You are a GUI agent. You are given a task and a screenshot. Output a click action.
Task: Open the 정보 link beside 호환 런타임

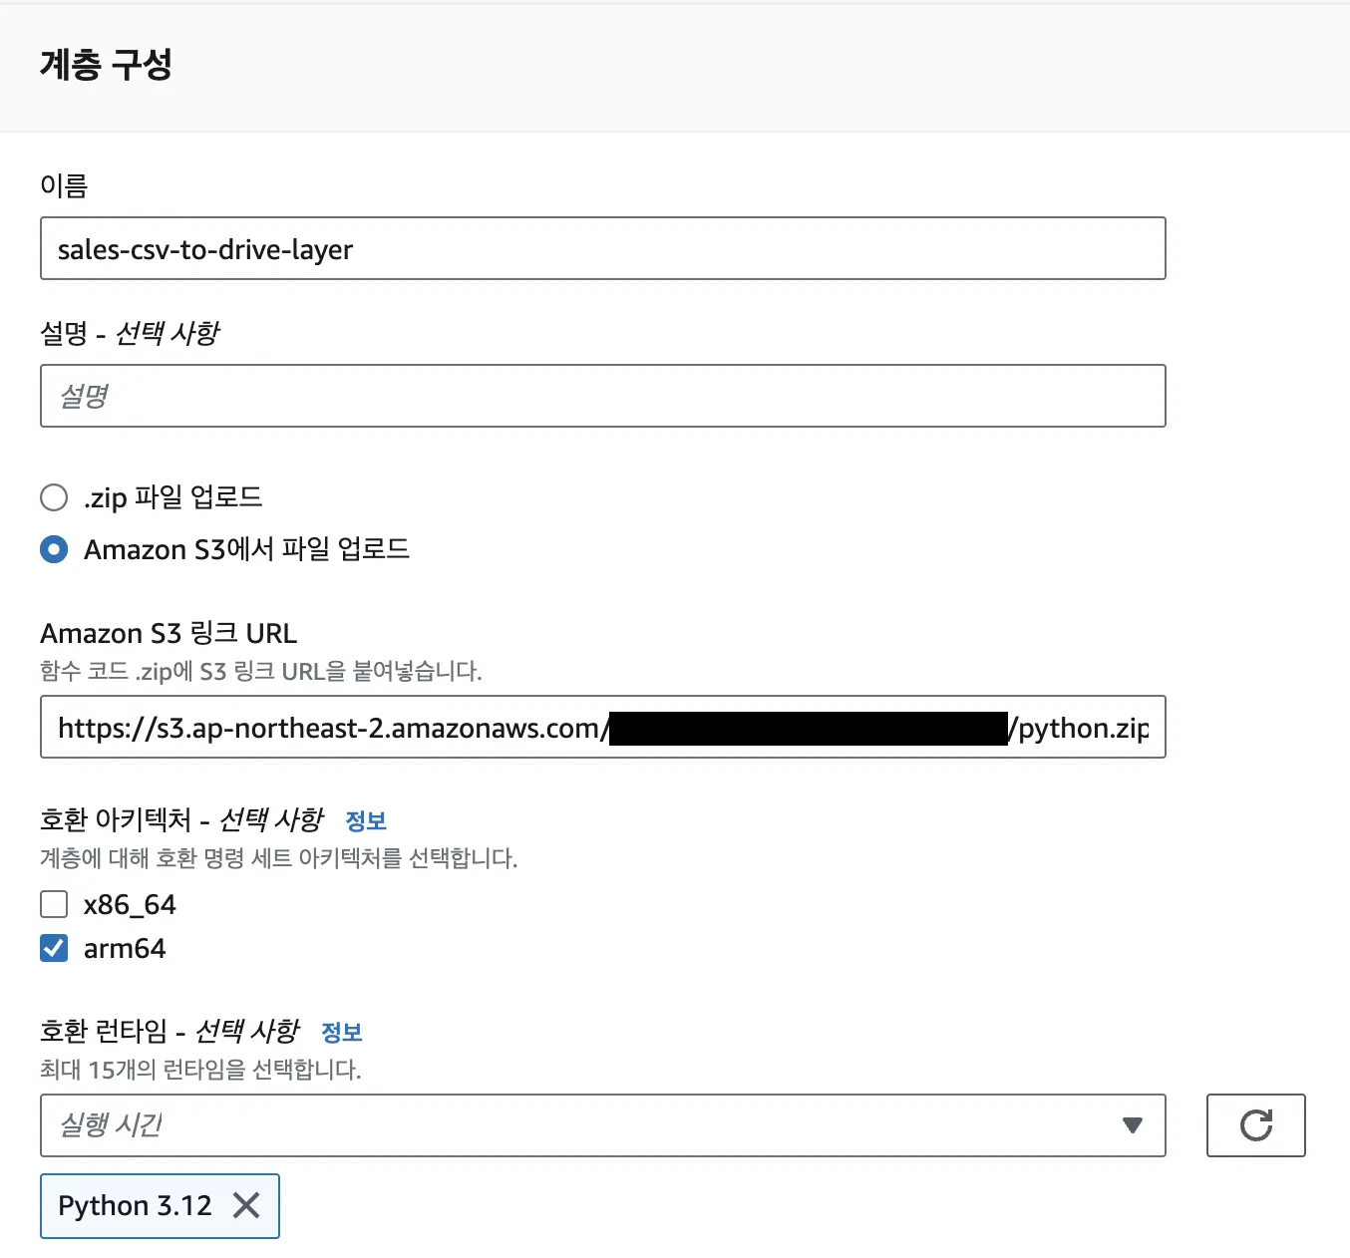click(343, 1032)
